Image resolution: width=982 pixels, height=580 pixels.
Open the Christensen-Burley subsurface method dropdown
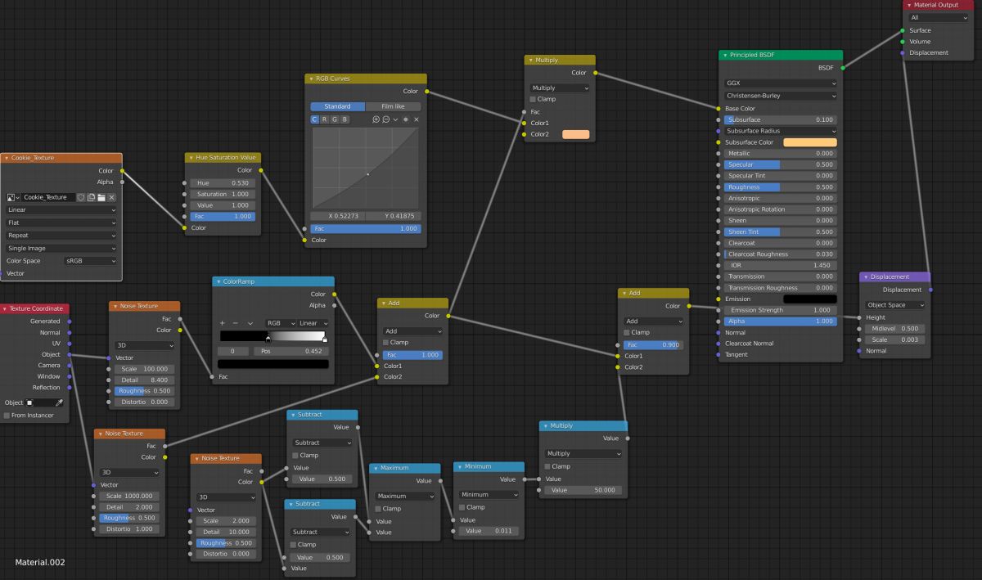(781, 96)
